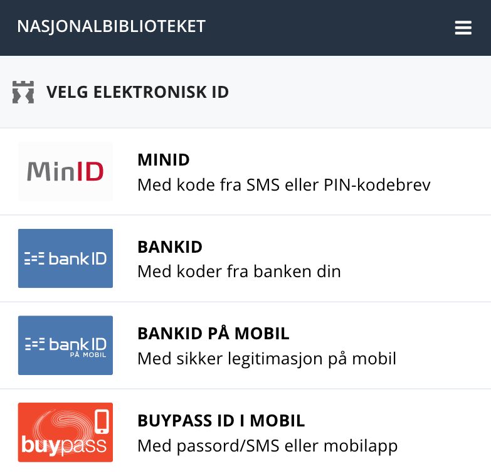Select the MinID logo
This screenshot has width=491, height=476.
point(65,171)
